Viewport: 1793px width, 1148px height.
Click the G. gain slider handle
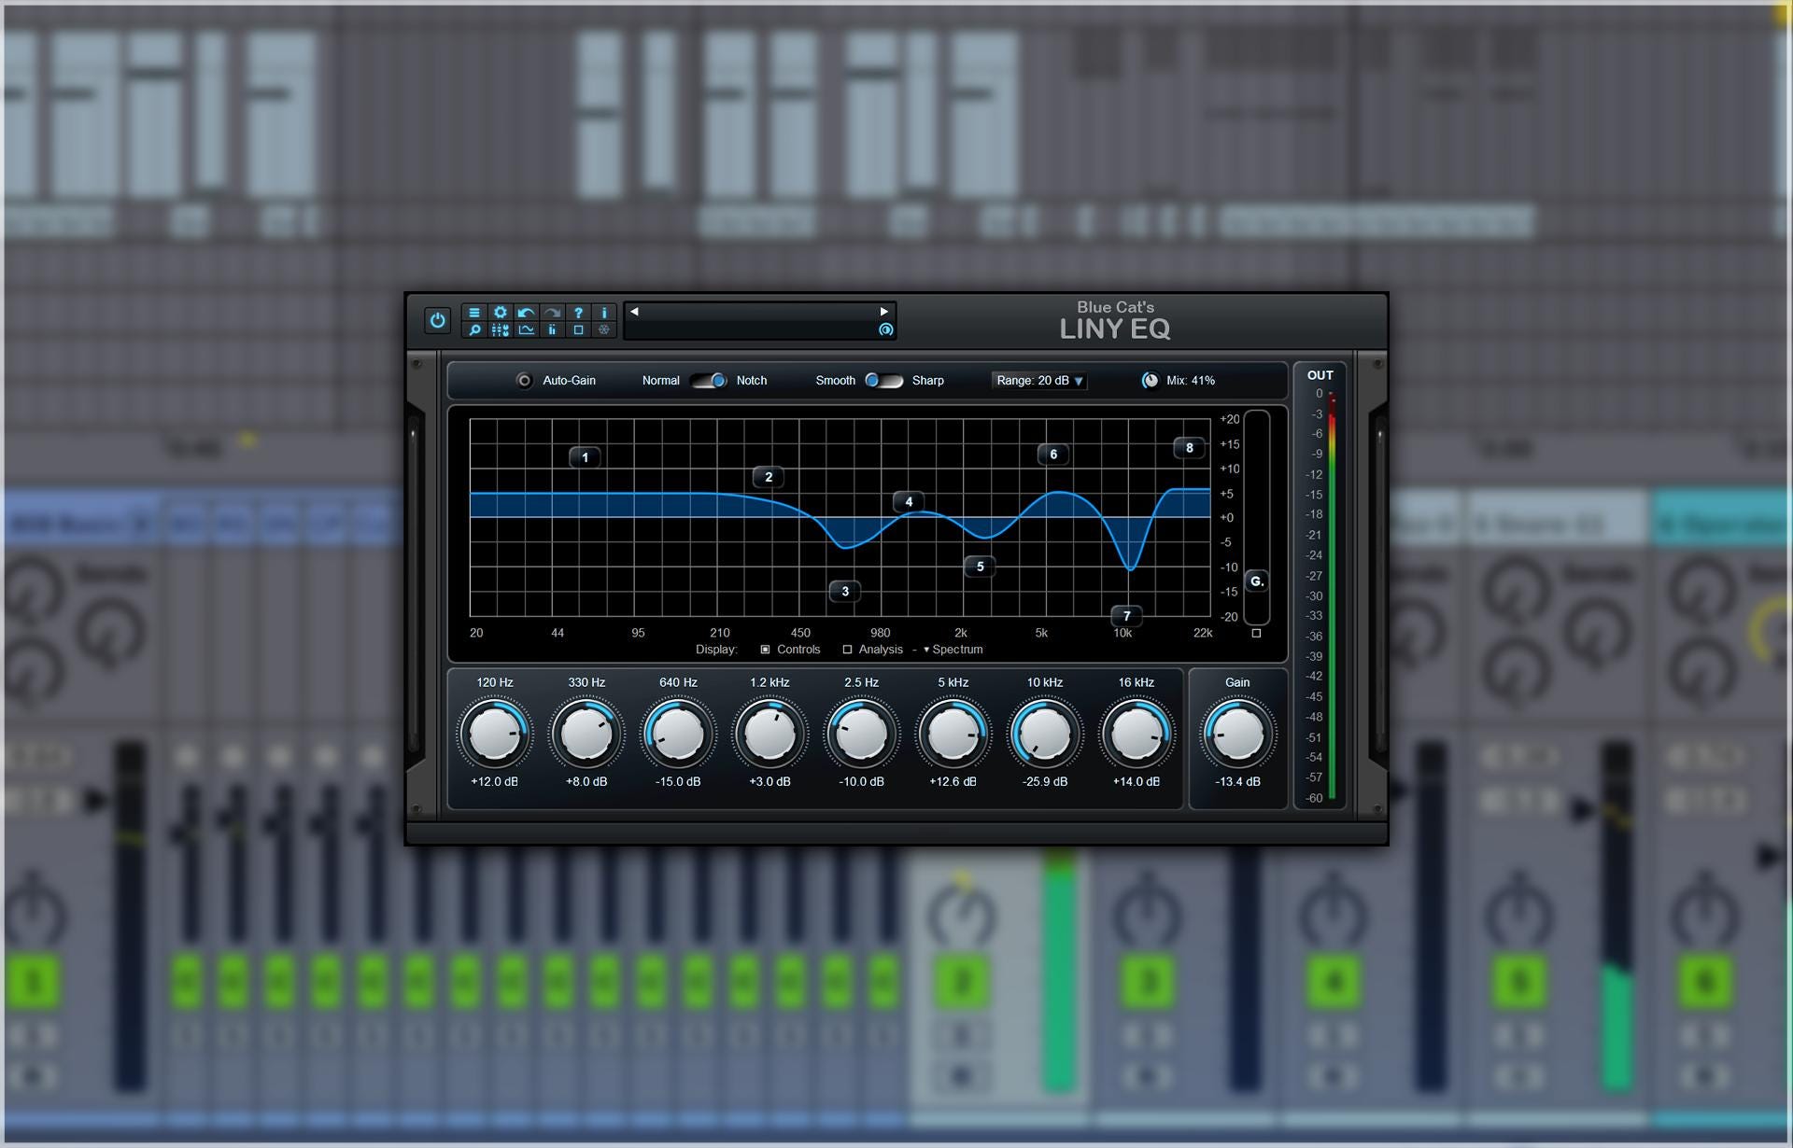(1257, 581)
